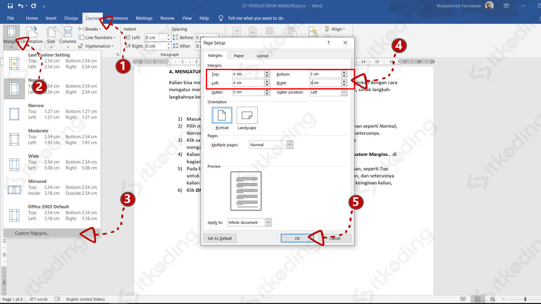This screenshot has height=304, width=541.
Task: Open the Orientation ribbon button
Action: point(32,37)
